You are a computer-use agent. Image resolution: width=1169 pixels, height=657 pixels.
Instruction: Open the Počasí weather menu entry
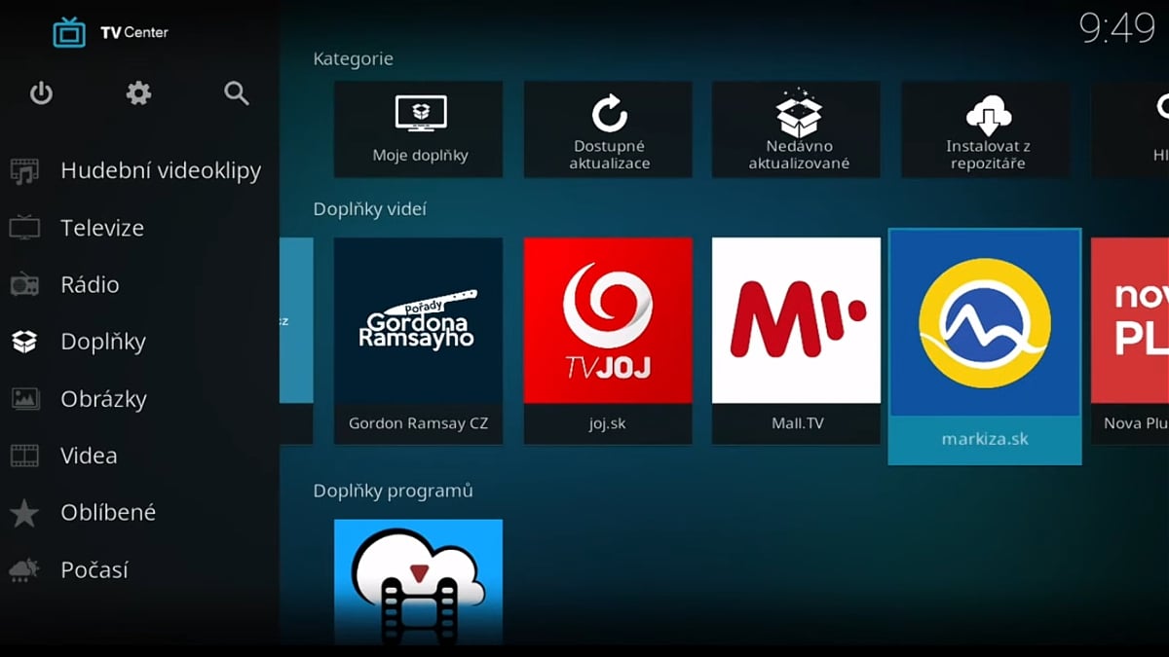[139, 569]
